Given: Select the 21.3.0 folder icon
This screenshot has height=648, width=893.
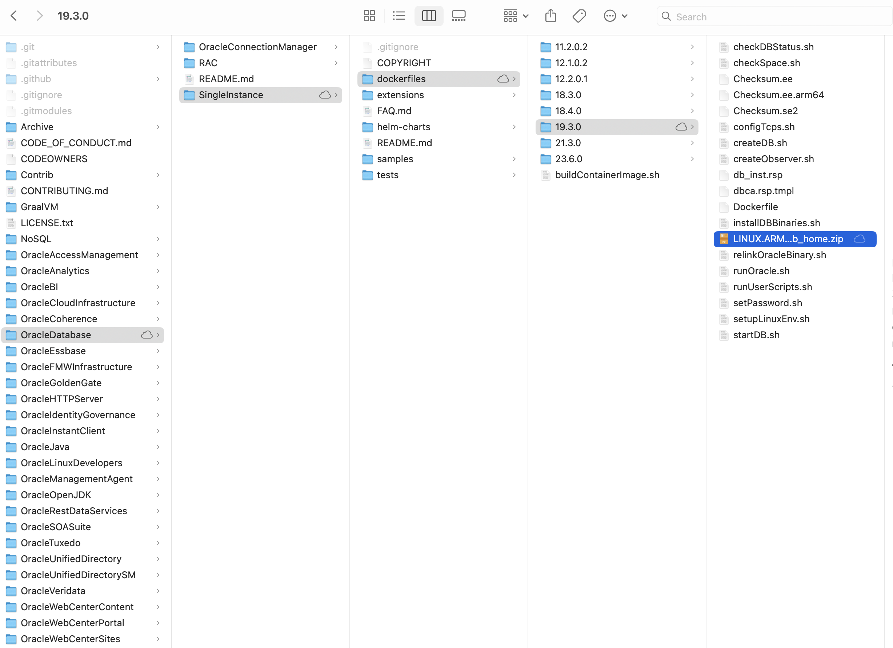Looking at the screenshot, I should pos(546,143).
